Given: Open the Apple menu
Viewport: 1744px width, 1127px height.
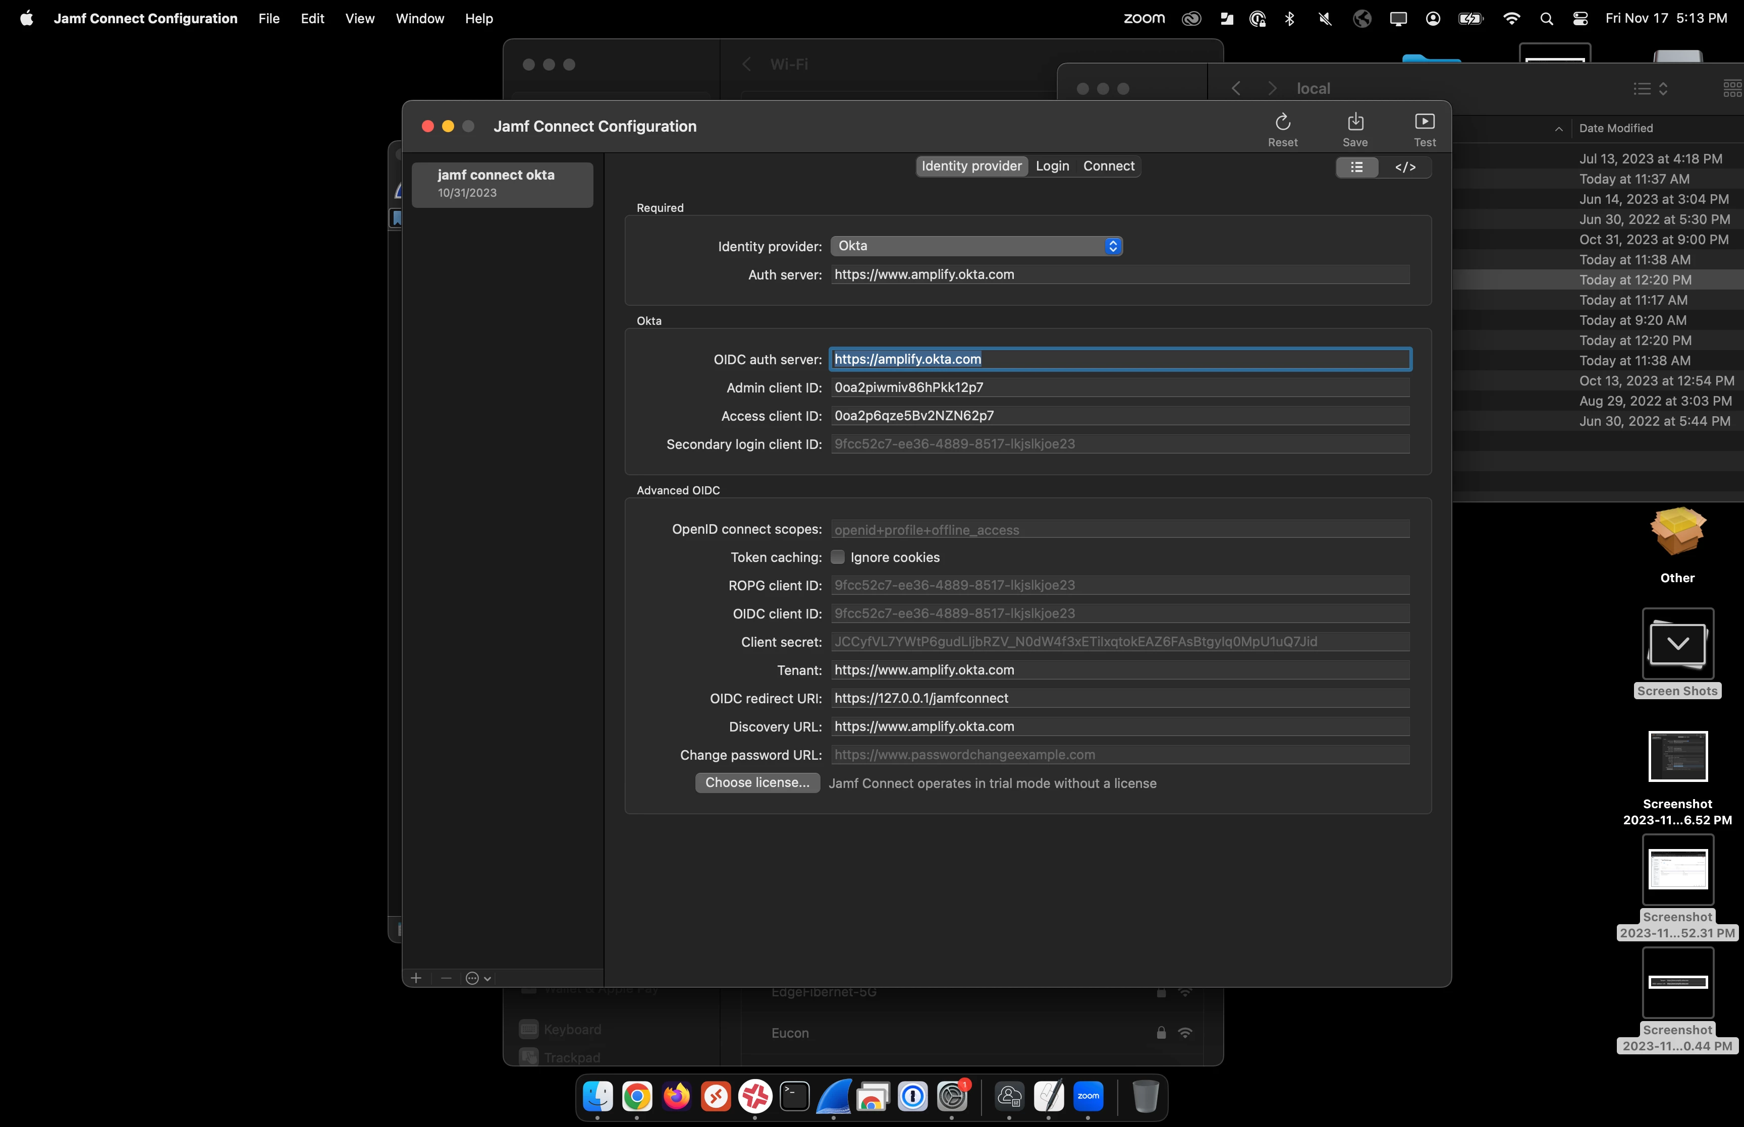Looking at the screenshot, I should pos(26,18).
